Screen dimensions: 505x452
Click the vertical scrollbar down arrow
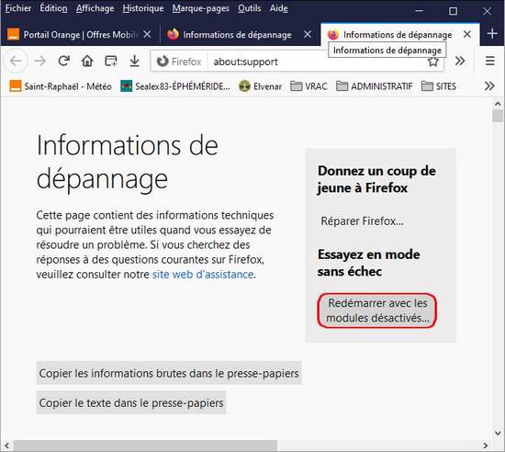coord(498,433)
